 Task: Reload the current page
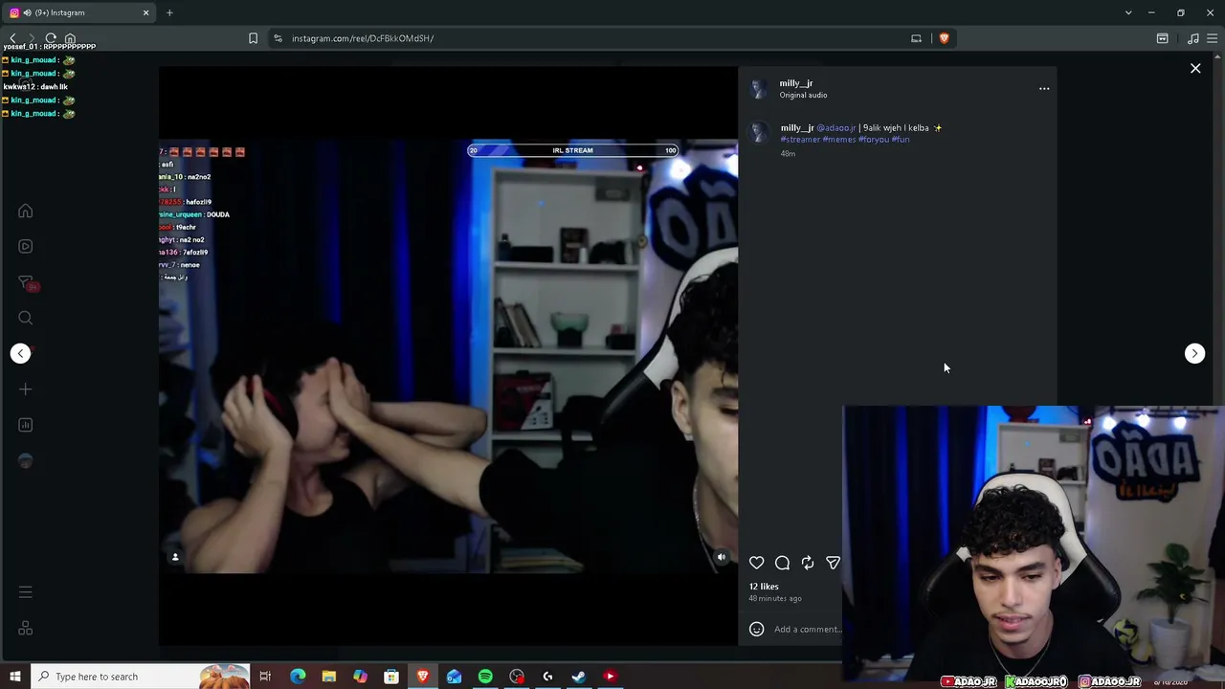51,38
